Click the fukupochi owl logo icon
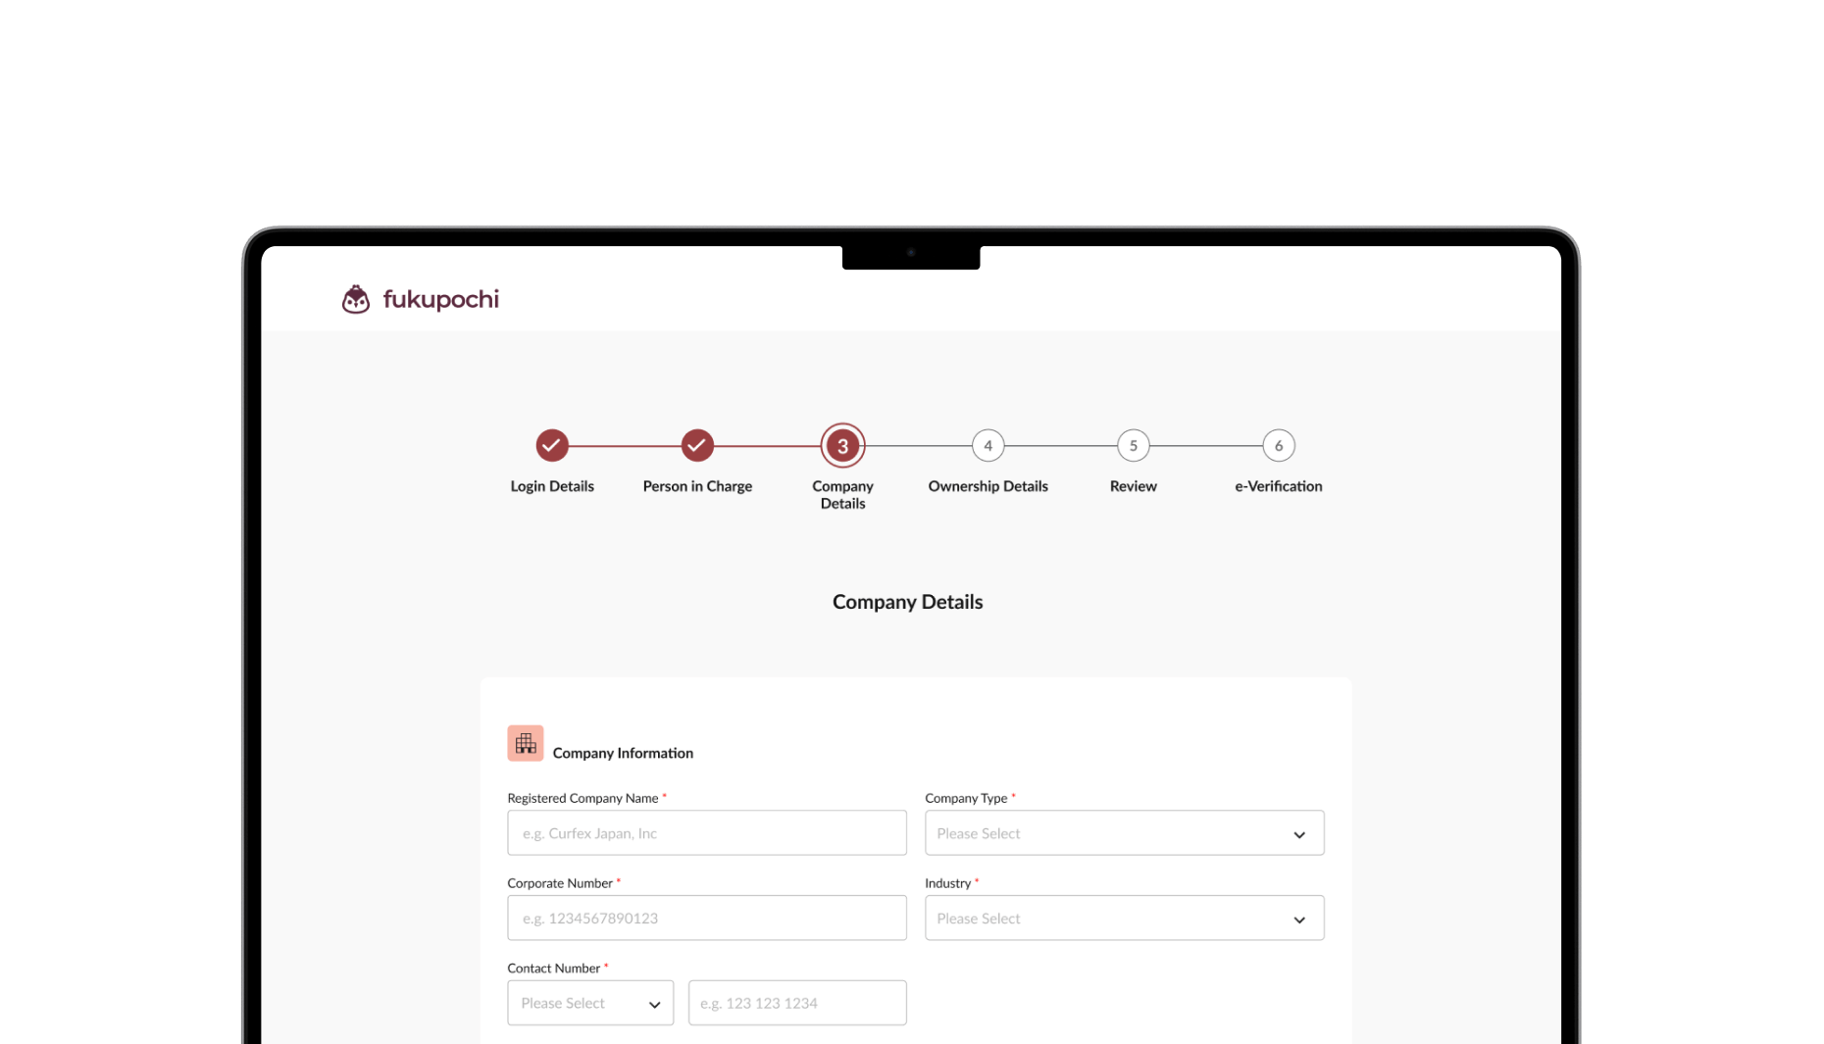 [x=355, y=299]
